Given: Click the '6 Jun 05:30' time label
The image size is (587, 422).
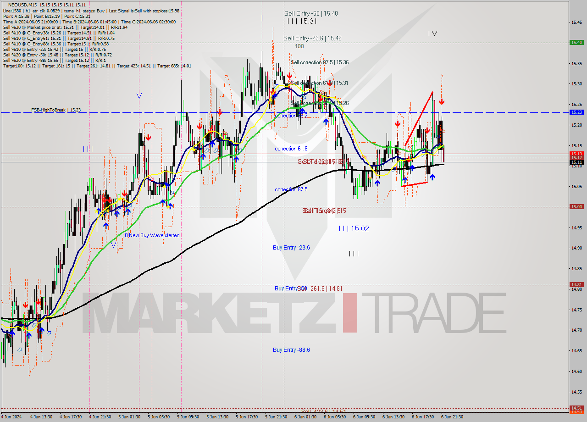Looking at the screenshot, I should pos(334,417).
